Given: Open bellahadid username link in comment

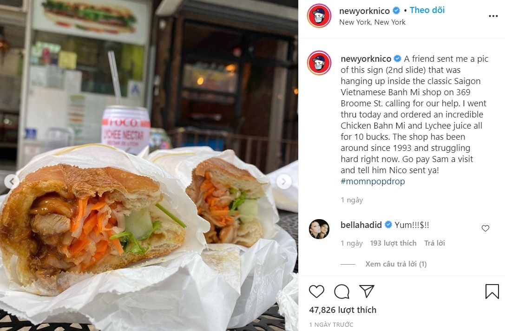Looking at the screenshot, I should tap(361, 225).
